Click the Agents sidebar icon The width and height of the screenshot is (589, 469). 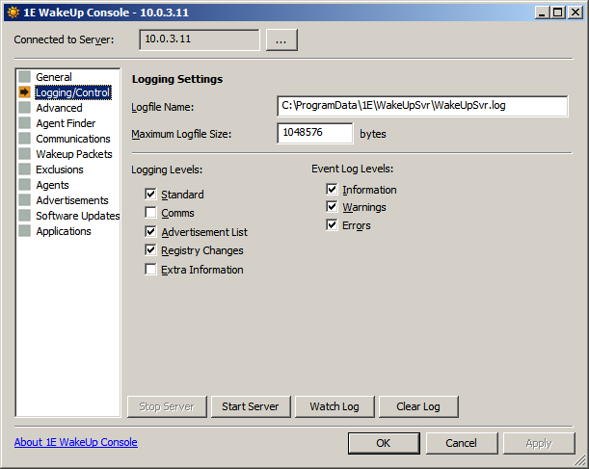(x=24, y=185)
